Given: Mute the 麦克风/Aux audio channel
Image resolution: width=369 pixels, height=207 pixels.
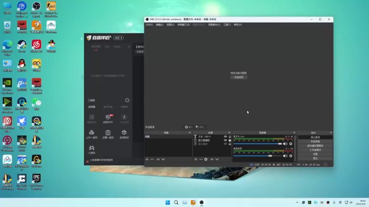Looking at the screenshot, I should (x=285, y=144).
